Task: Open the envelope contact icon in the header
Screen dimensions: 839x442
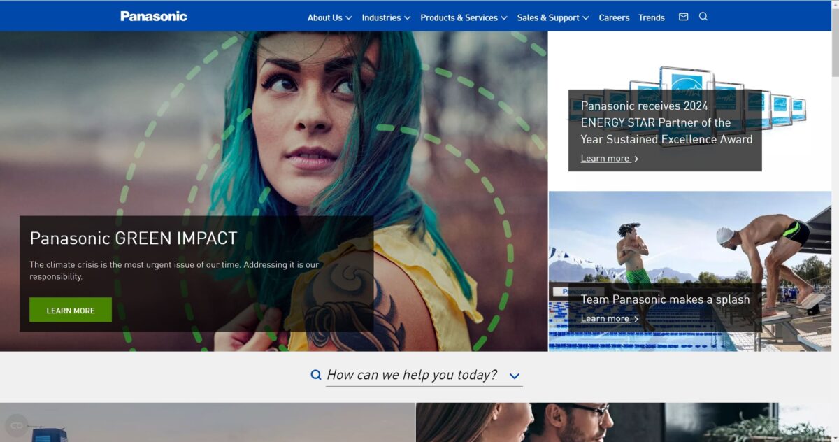Action: point(683,17)
